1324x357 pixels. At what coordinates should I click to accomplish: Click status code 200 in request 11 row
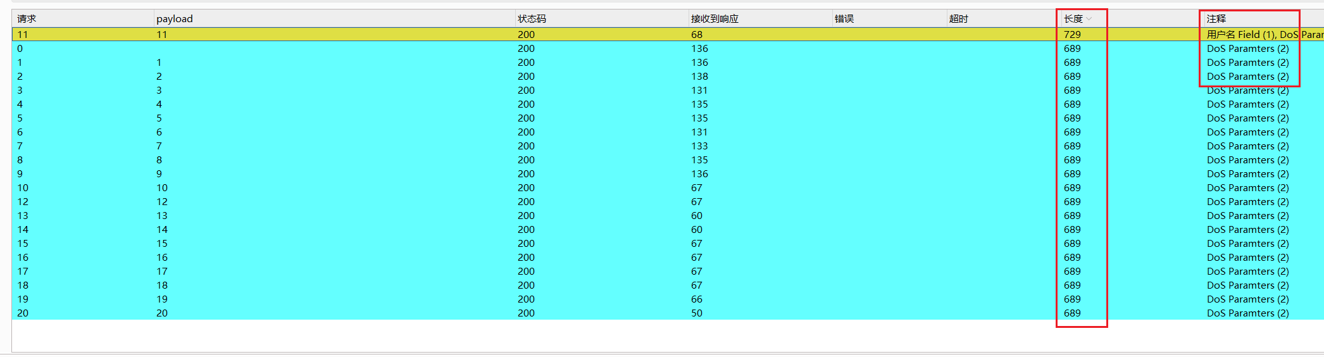(526, 34)
